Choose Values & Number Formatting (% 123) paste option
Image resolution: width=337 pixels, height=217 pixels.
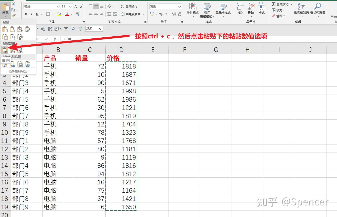13,50
